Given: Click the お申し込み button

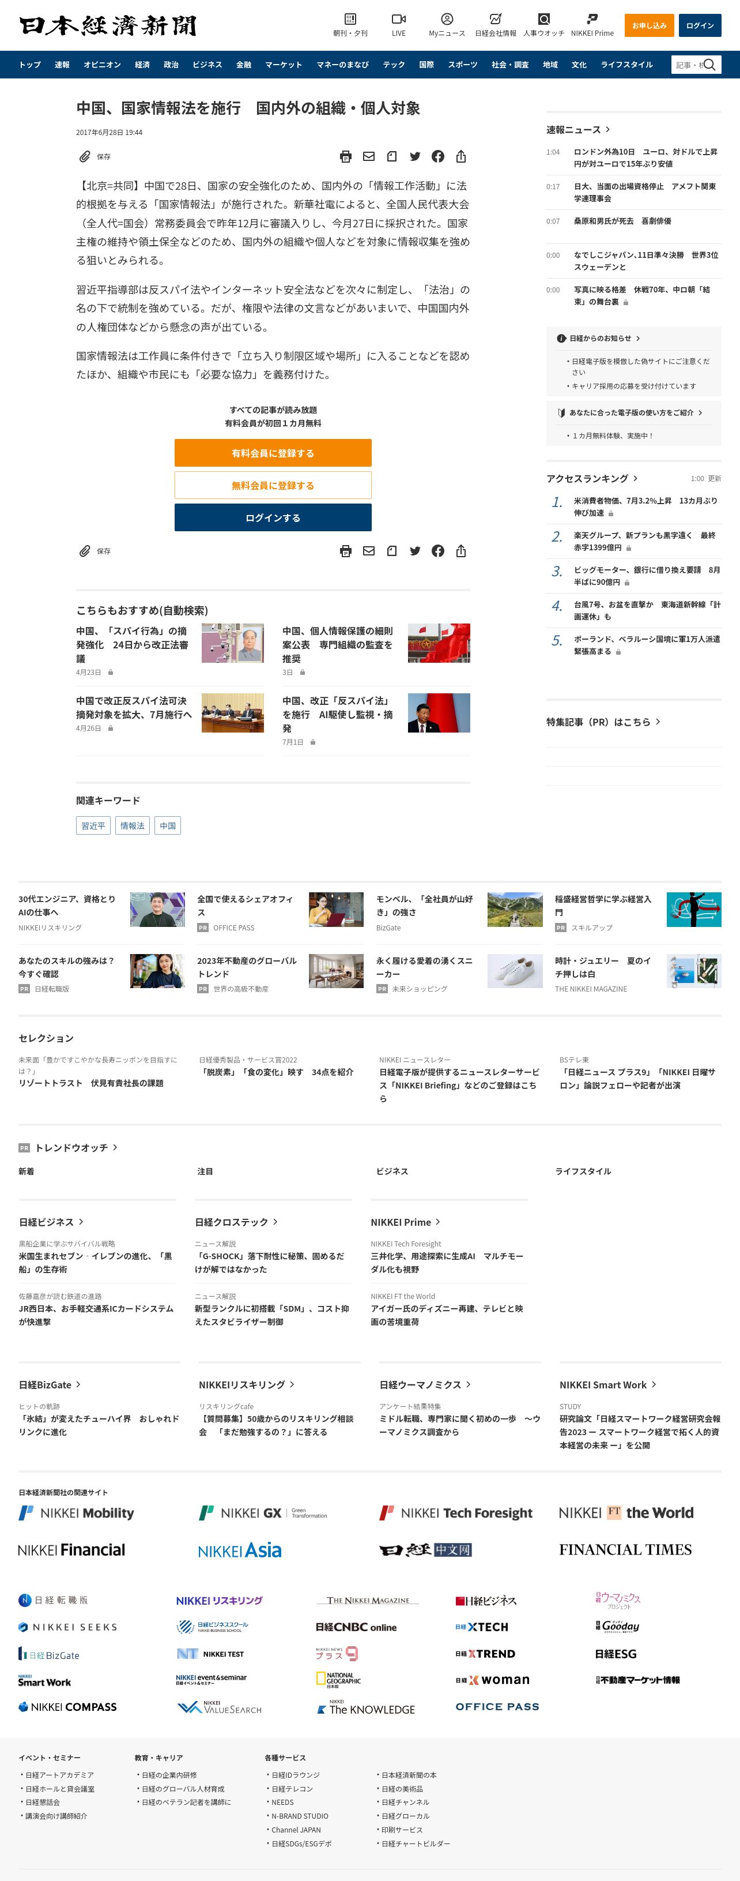Looking at the screenshot, I should pyautogui.click(x=649, y=25).
